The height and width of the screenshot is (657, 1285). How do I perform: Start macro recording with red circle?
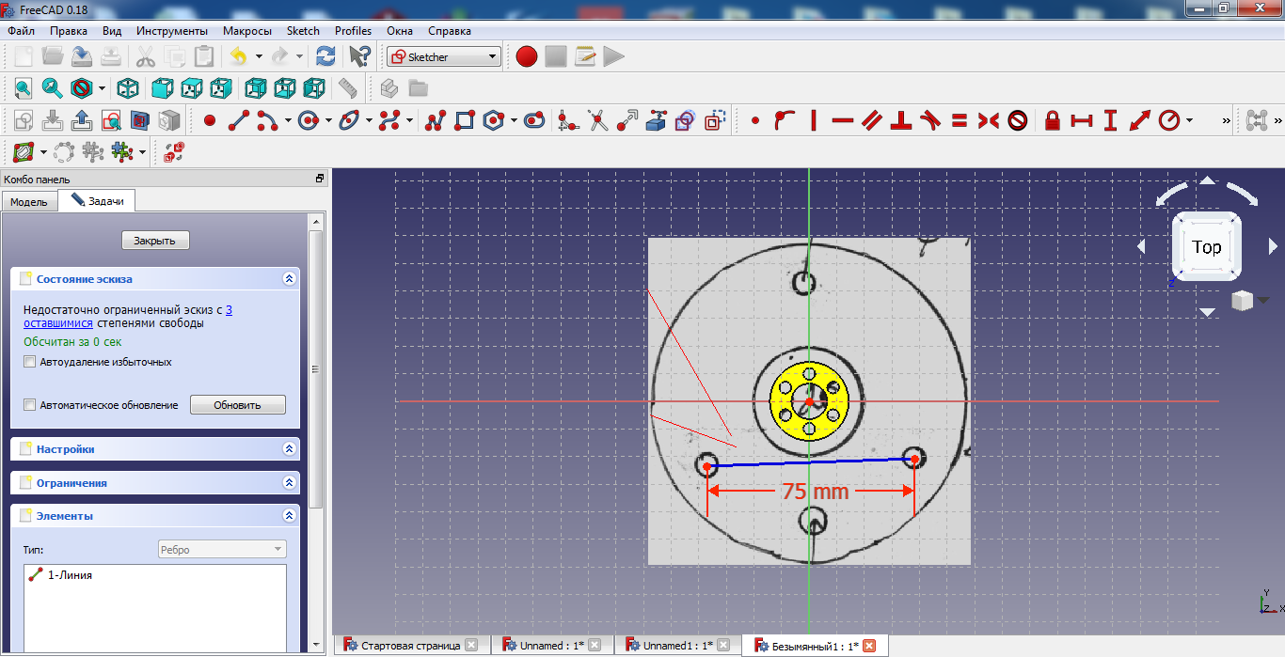(527, 56)
